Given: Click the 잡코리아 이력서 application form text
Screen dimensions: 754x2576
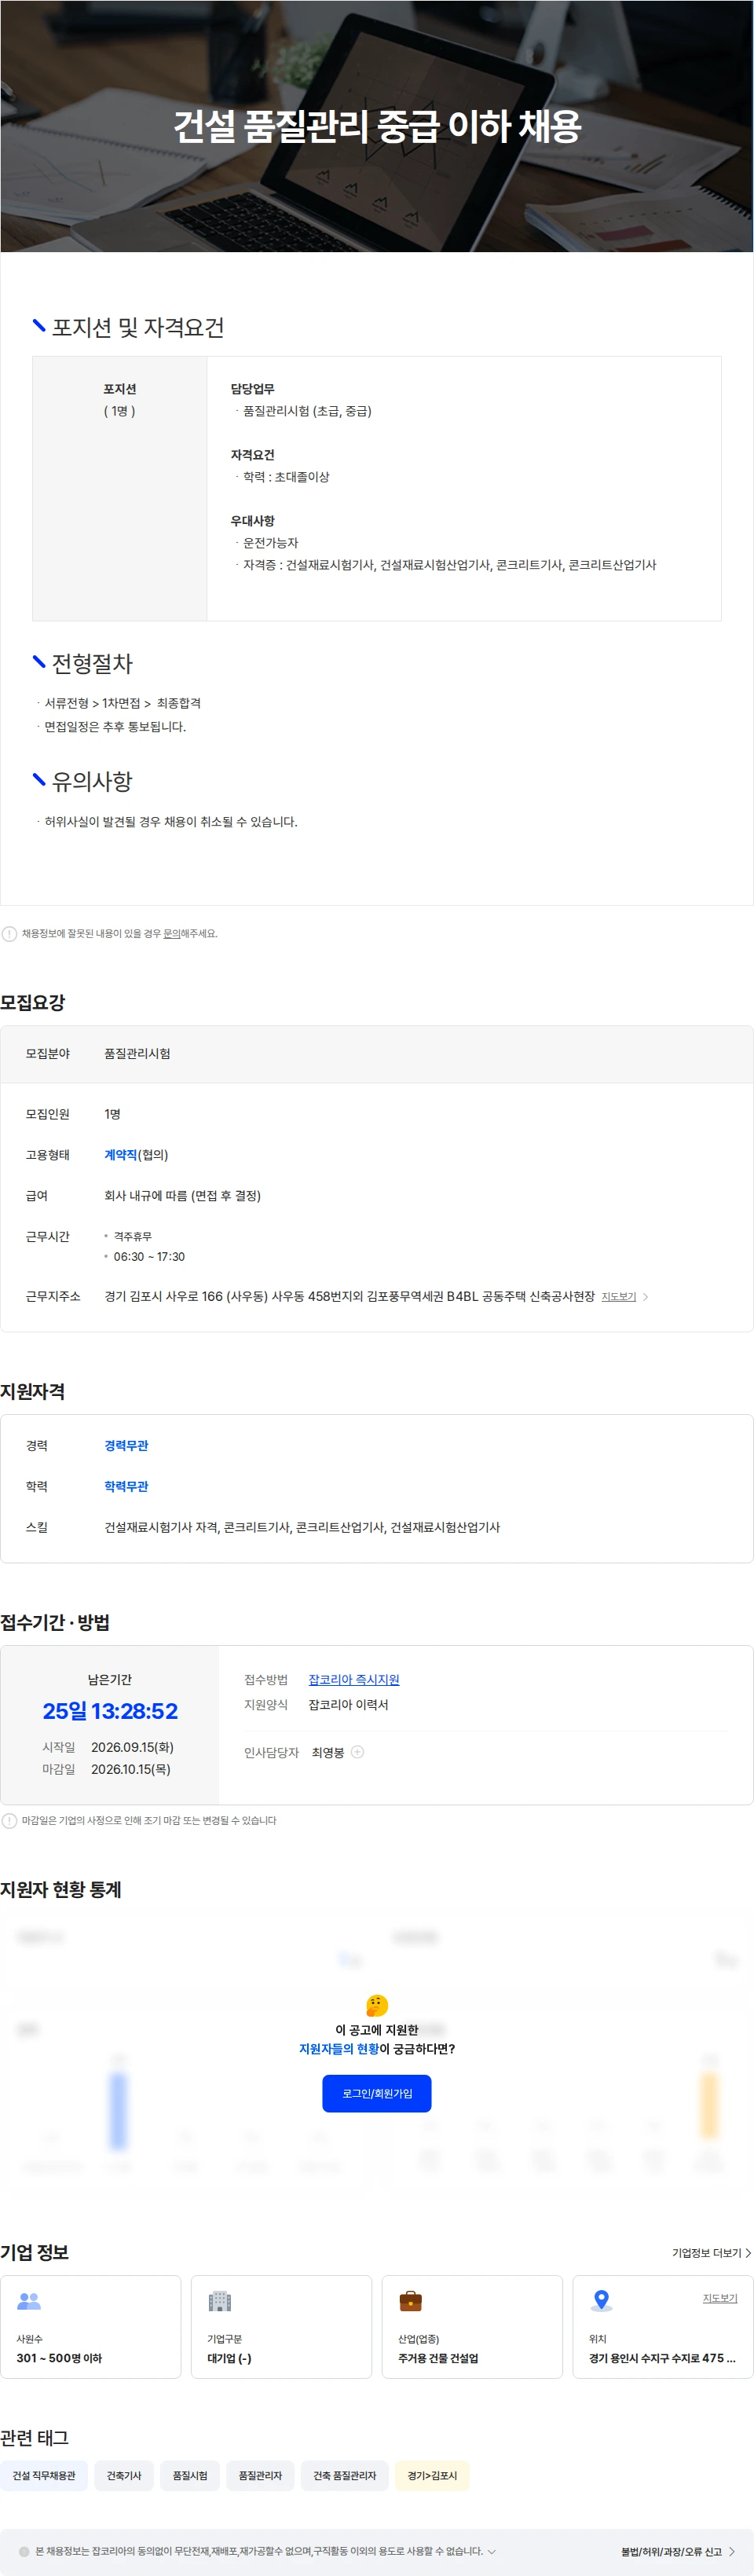Looking at the screenshot, I should pyautogui.click(x=348, y=1704).
